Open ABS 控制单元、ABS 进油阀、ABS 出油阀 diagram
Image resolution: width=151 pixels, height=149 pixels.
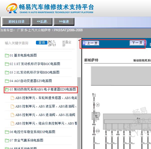point(45,115)
